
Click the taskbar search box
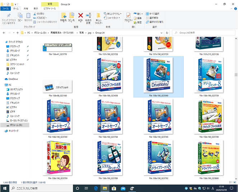[x=41, y=188]
